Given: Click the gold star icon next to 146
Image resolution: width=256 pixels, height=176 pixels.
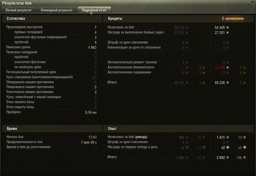Looking at the screenshot, I should [x=244, y=157].
